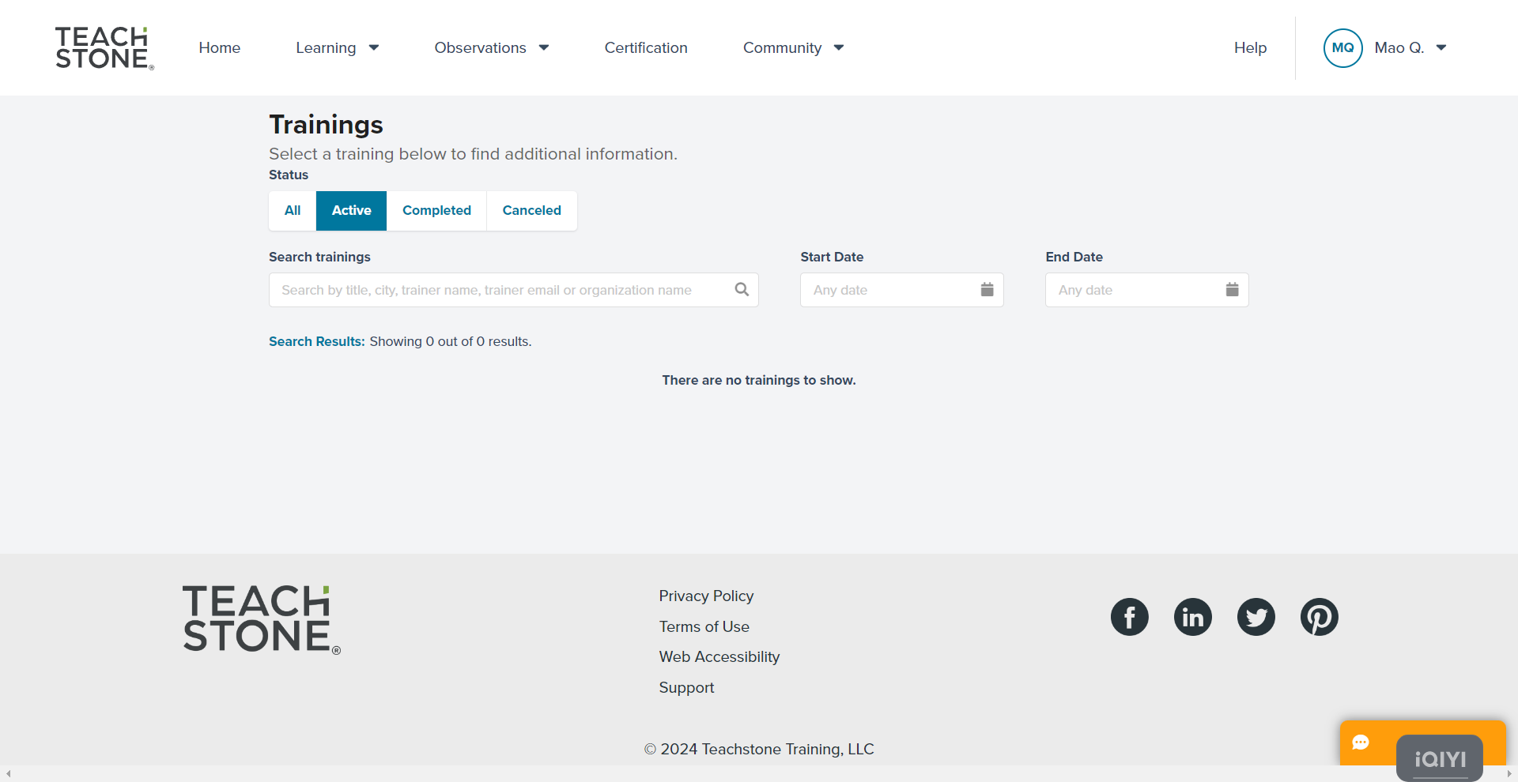
Task: Focus the Search trainings input field
Action: click(x=498, y=290)
